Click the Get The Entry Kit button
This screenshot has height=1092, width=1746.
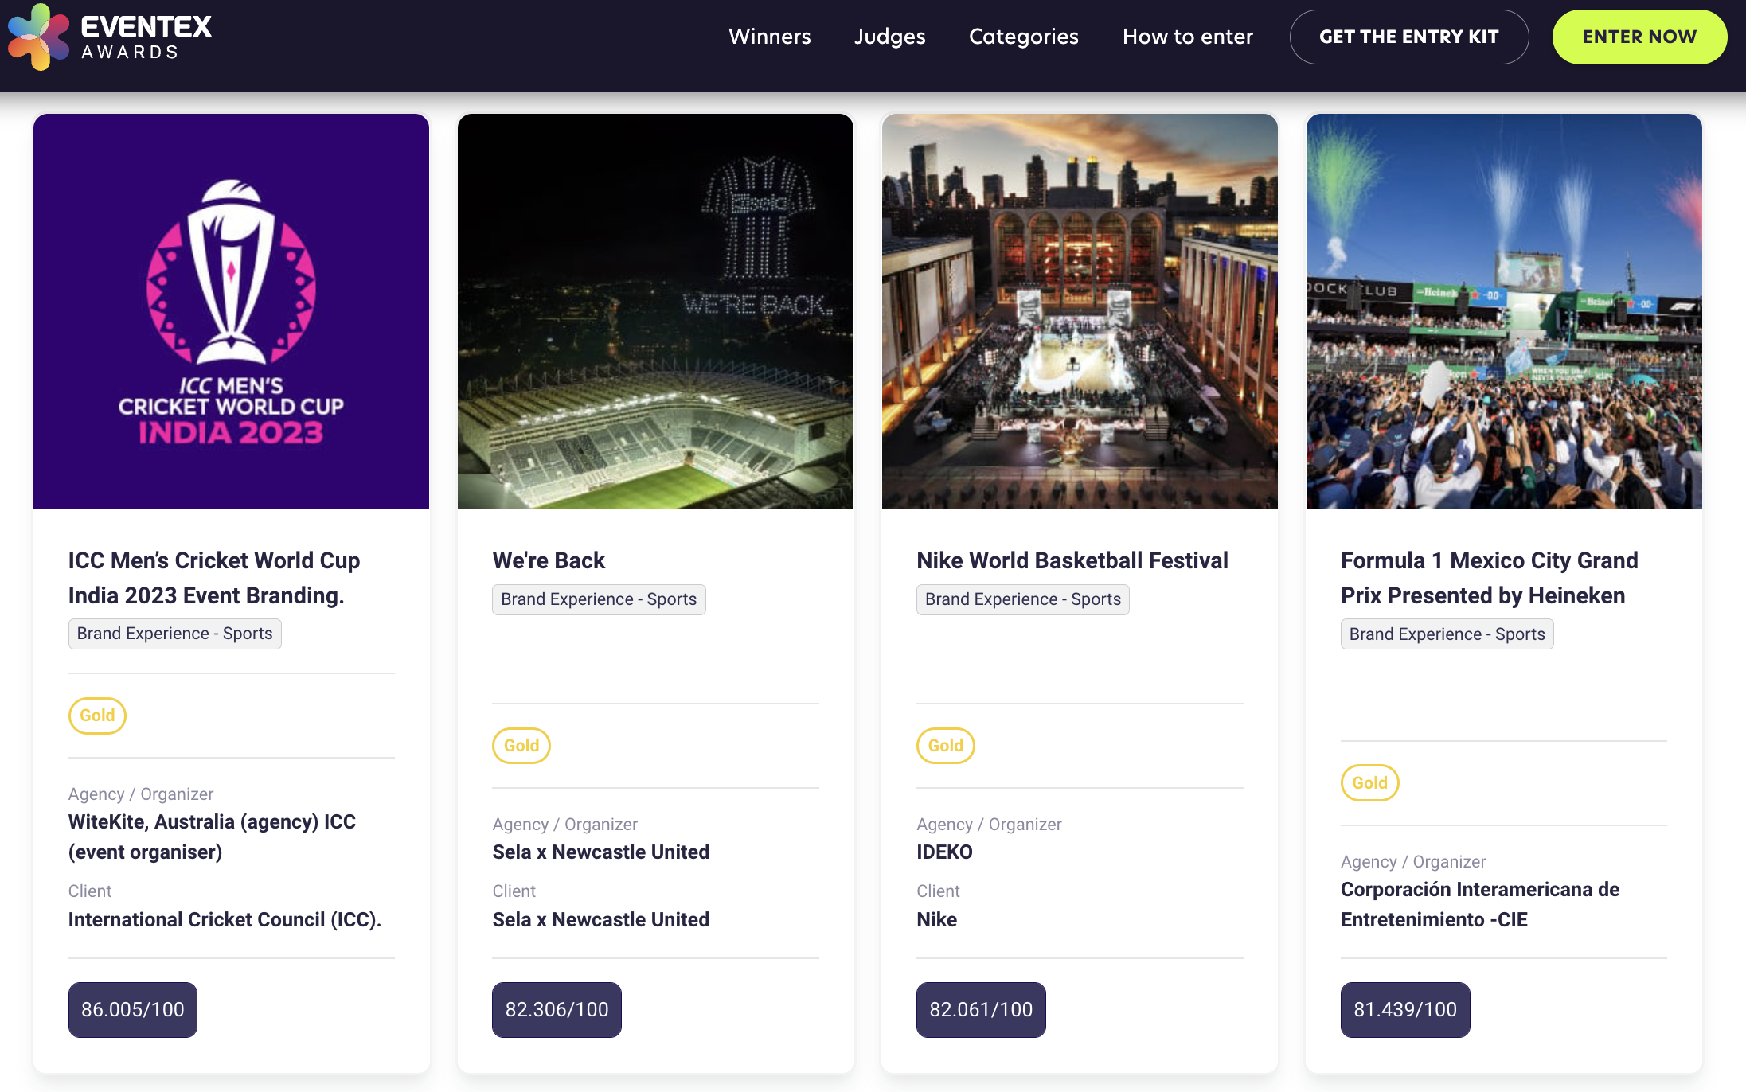[1408, 37]
